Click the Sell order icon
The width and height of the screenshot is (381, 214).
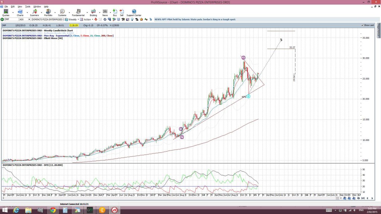coord(122,13)
